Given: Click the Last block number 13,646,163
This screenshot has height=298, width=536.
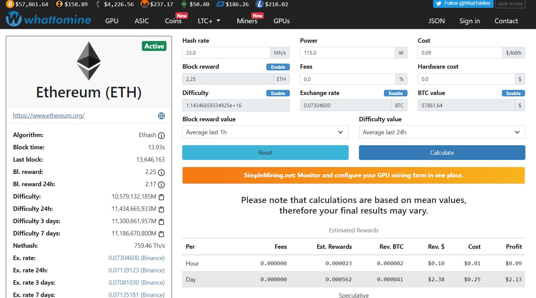Looking at the screenshot, I should coord(150,160).
